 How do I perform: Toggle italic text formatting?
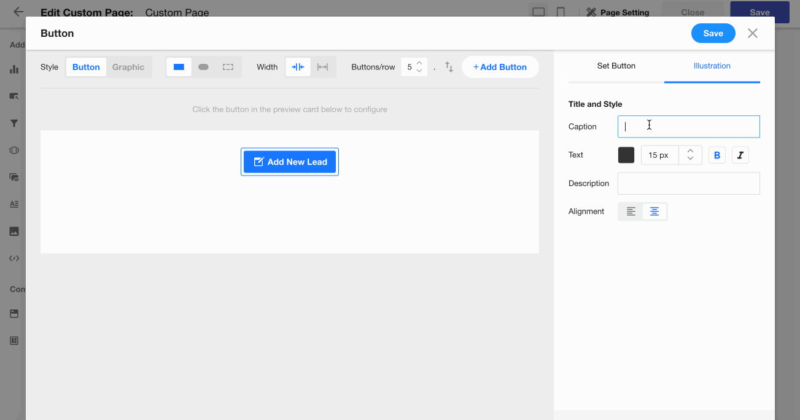pyautogui.click(x=740, y=155)
